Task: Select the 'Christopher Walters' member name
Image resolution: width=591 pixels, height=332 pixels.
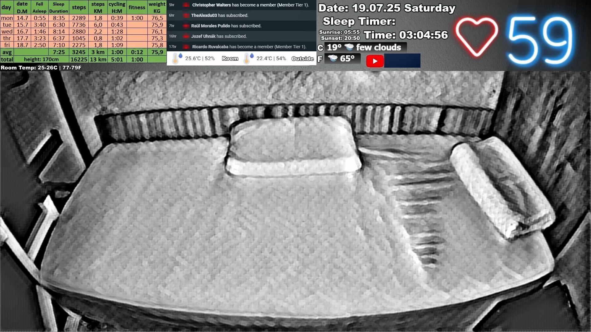Action: pos(211,5)
